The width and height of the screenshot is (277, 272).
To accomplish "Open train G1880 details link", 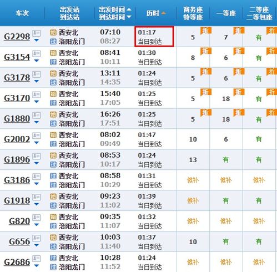I will (x=17, y=119).
